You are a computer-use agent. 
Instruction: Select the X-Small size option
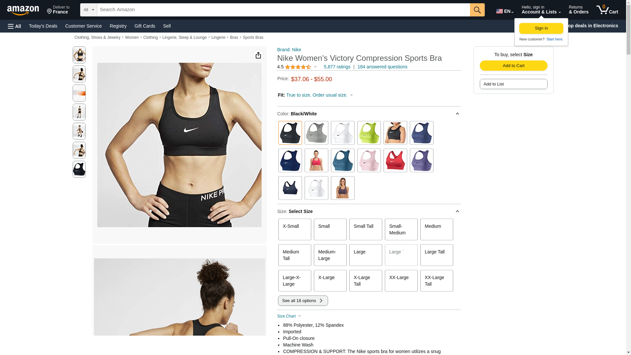[x=295, y=229]
